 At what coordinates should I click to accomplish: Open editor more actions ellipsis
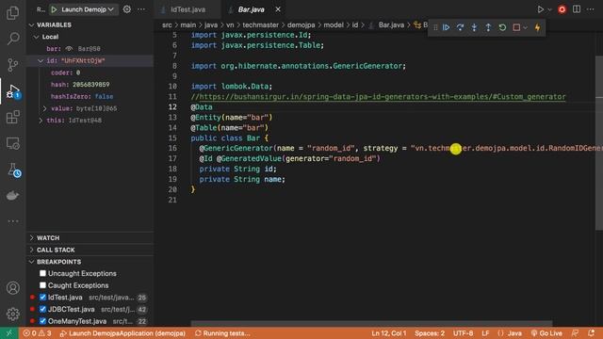point(591,9)
